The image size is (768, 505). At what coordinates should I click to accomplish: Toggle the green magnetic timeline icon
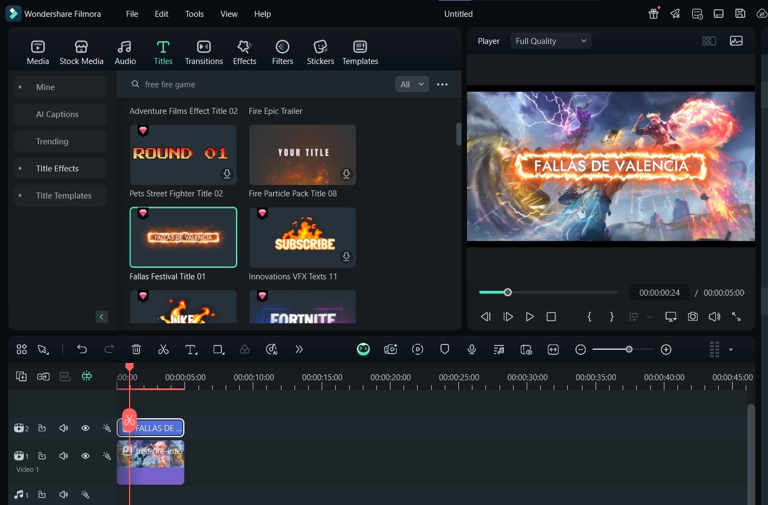tap(87, 376)
